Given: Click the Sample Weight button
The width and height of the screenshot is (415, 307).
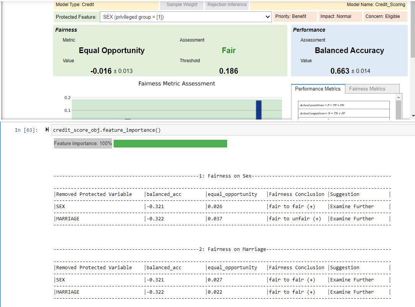Looking at the screenshot, I should pos(182,5).
